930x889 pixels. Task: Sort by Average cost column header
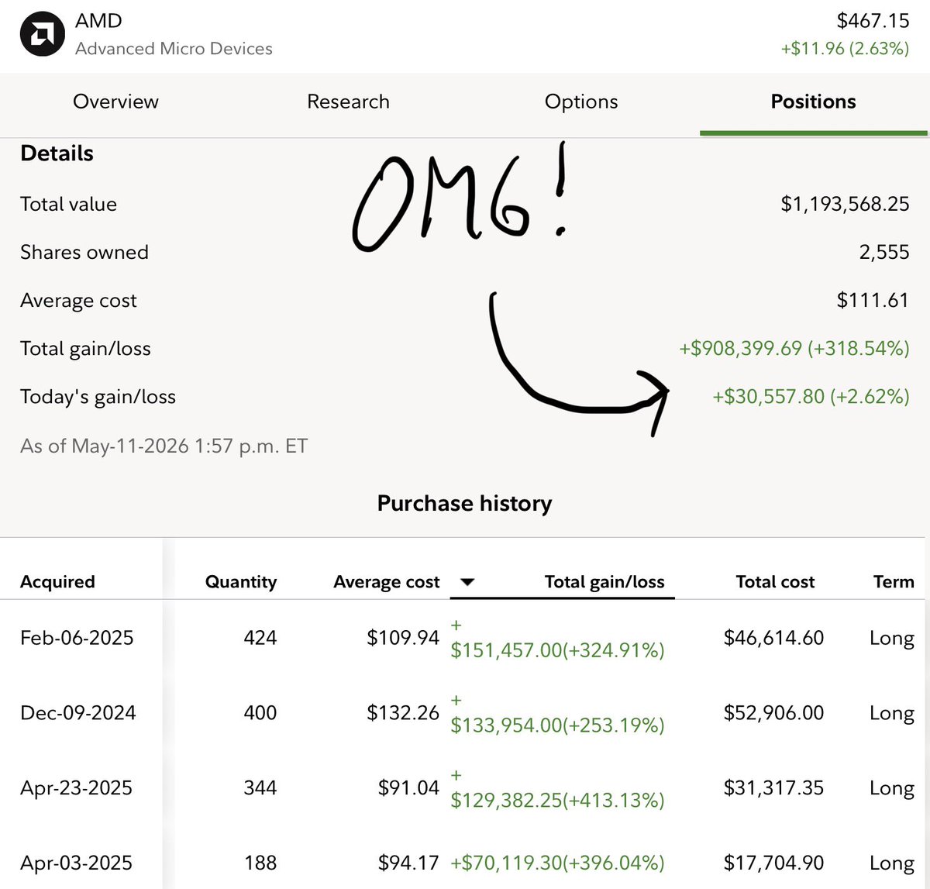[x=386, y=582]
